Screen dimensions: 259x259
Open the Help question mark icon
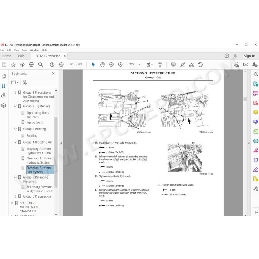pos(227,56)
